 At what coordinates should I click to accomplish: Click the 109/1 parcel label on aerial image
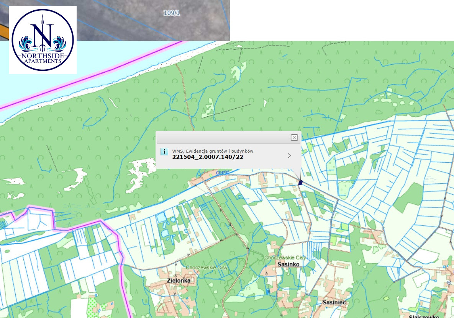172,13
